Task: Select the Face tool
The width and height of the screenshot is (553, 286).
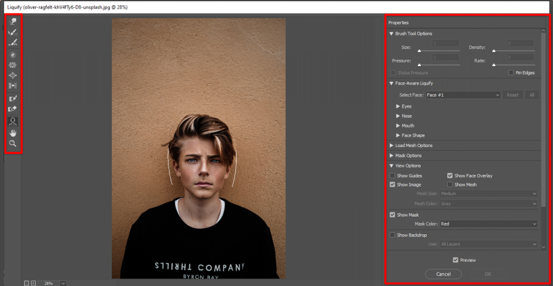Action: tap(13, 121)
